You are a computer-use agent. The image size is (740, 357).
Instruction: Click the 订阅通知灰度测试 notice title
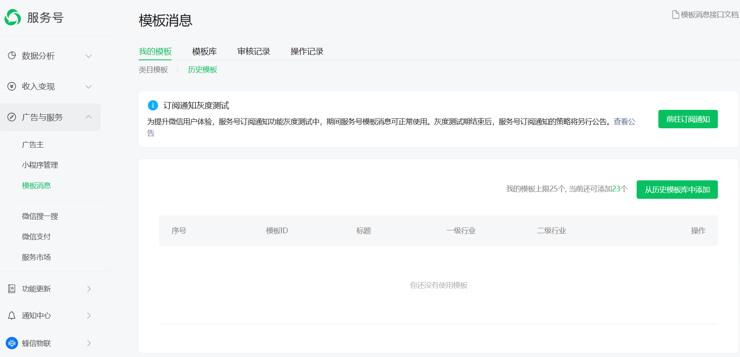(x=196, y=105)
